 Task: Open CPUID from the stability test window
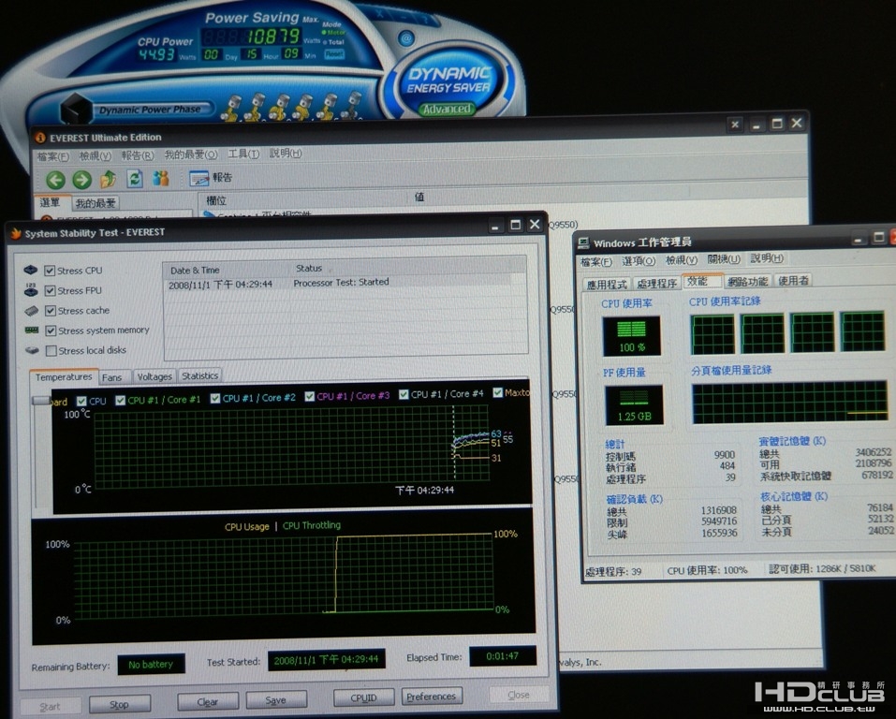coord(363,697)
